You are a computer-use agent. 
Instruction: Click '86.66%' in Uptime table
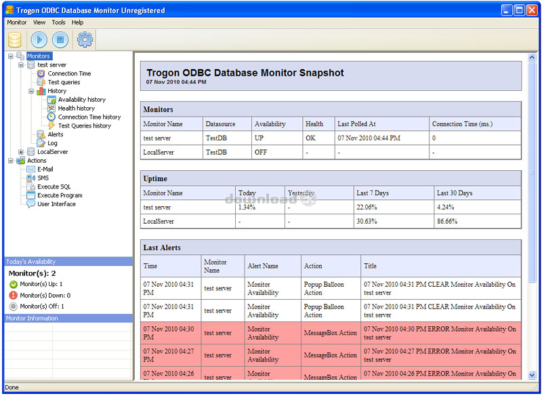coord(447,221)
